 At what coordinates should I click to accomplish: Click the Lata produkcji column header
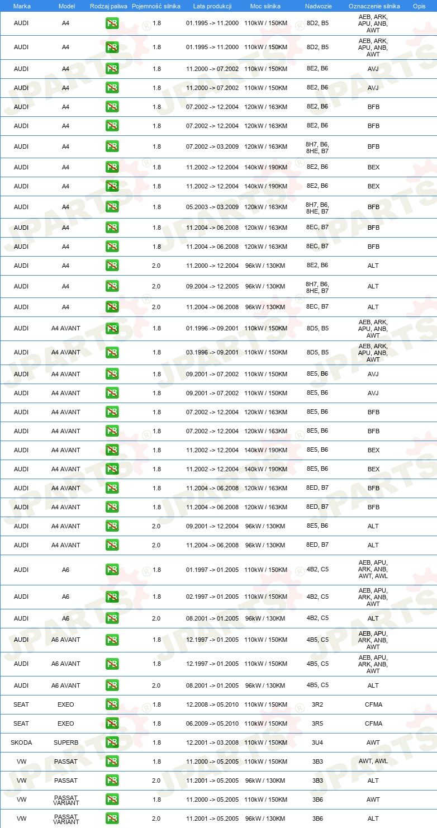click(x=212, y=6)
